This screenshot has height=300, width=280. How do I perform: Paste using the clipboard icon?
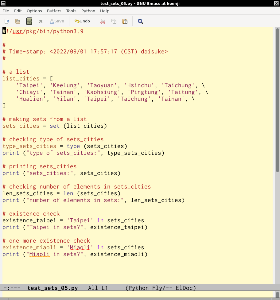[125, 21]
